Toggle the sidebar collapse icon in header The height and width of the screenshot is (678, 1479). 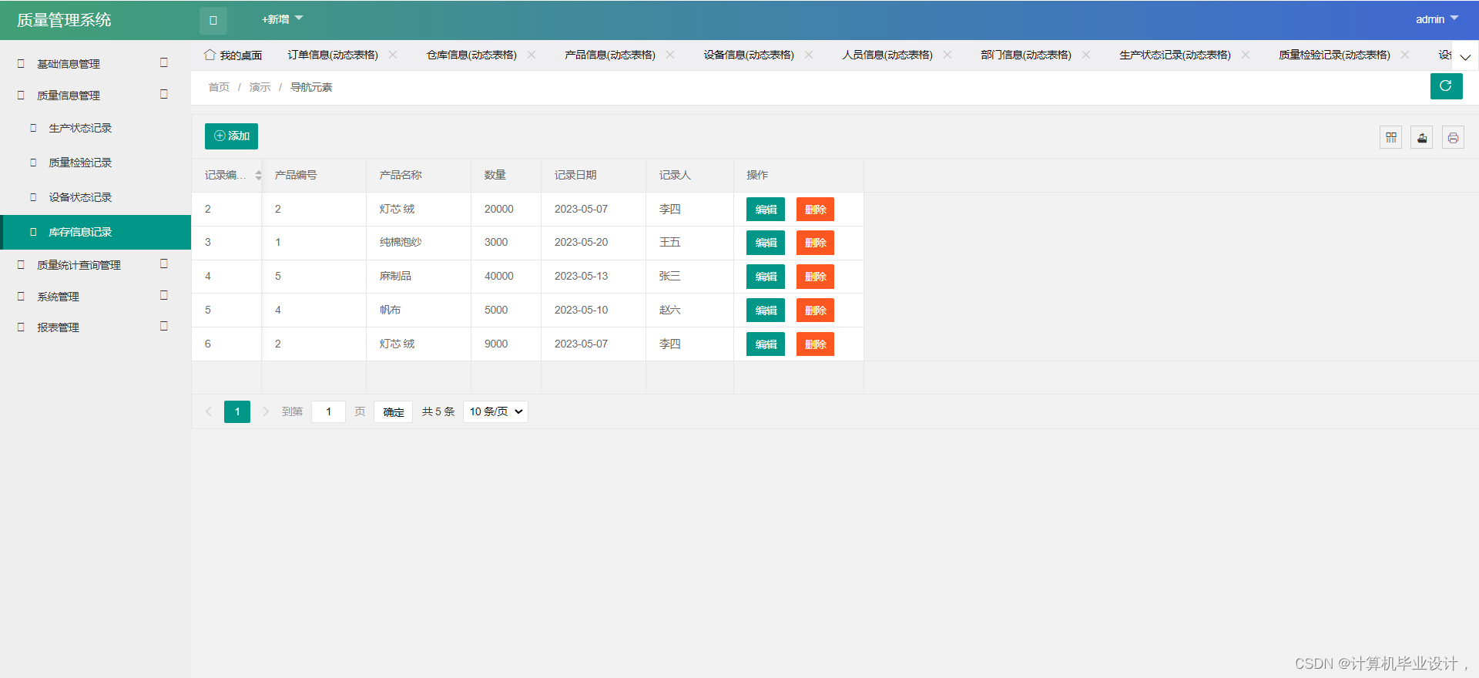click(x=213, y=20)
